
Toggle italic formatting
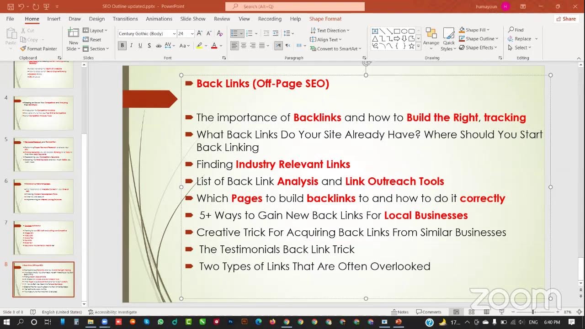pyautogui.click(x=131, y=46)
